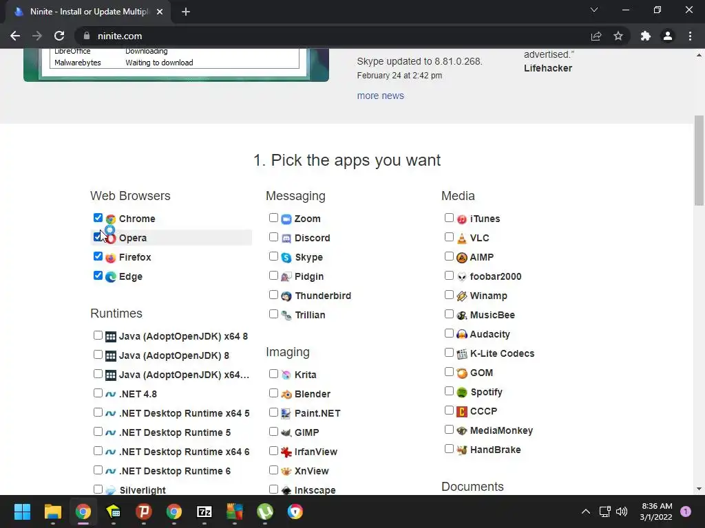The image size is (705, 528).
Task: Click the Krita app icon
Action: (x=286, y=375)
